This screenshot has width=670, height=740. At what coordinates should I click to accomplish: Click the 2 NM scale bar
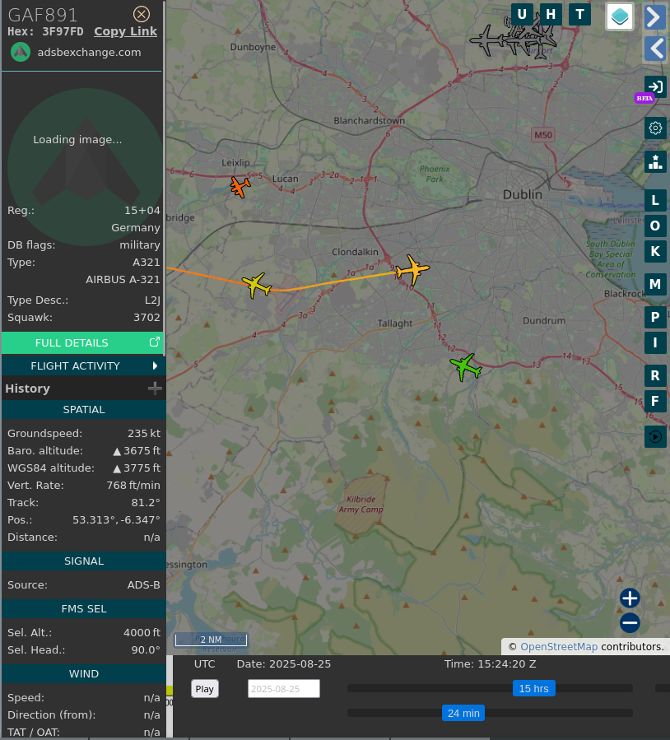tap(211, 640)
